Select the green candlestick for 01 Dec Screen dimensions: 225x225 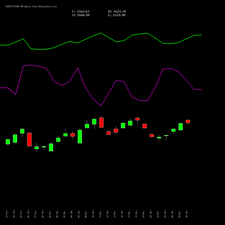(51, 147)
